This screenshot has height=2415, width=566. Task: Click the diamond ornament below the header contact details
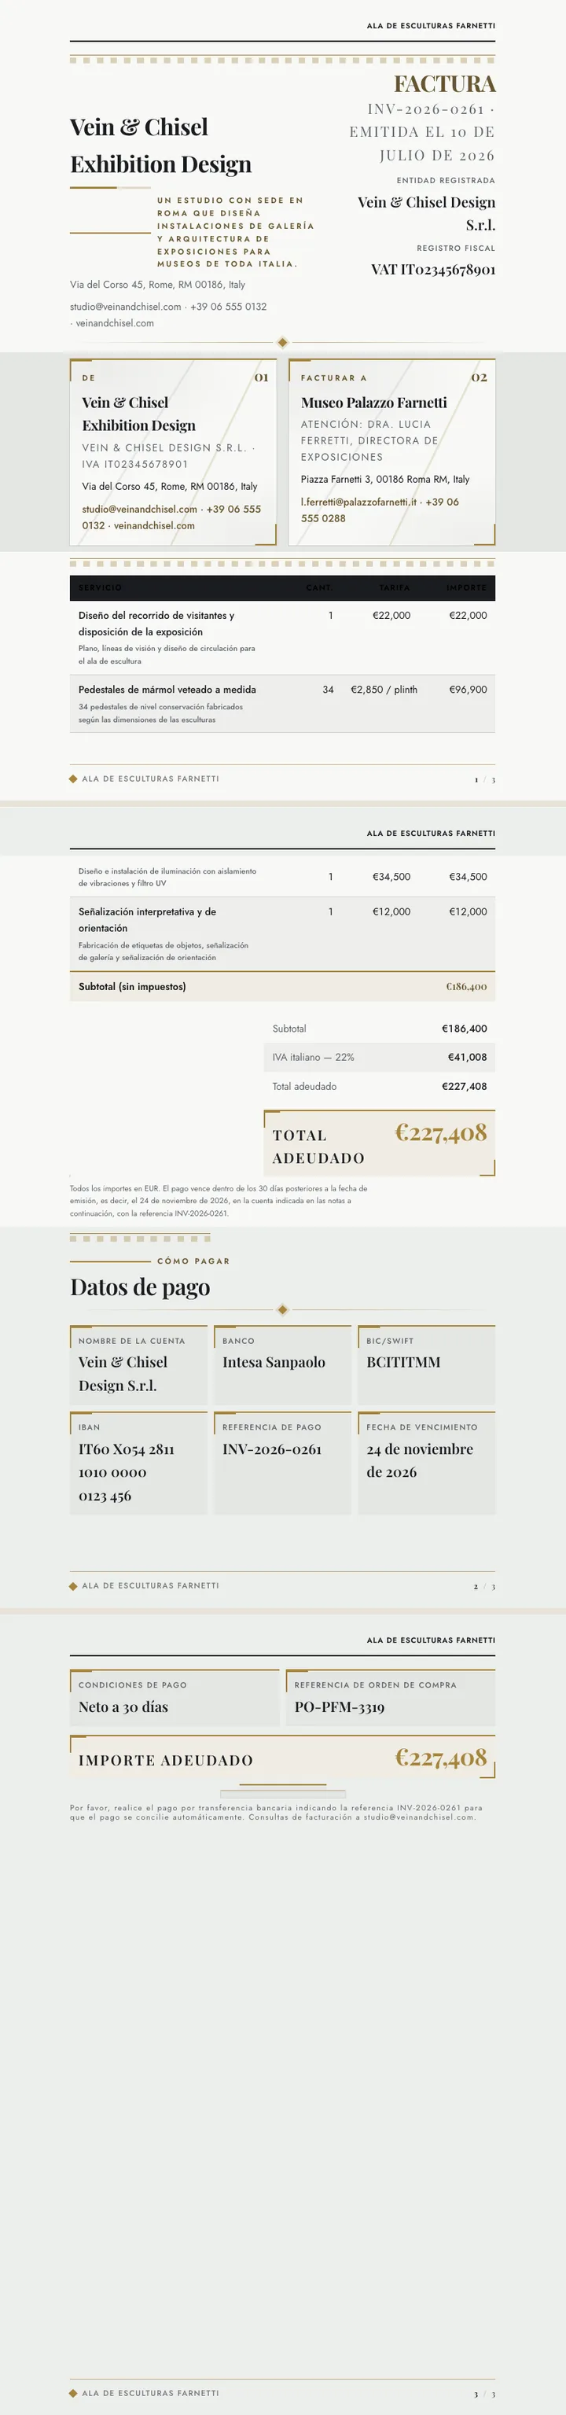283,342
